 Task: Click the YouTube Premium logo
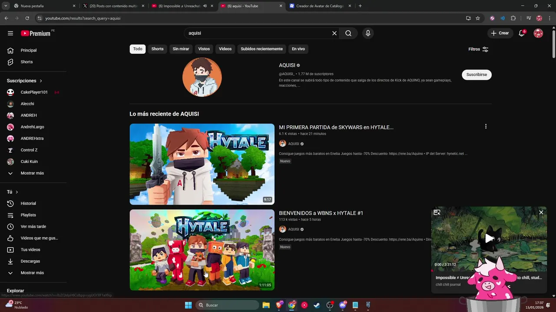pyautogui.click(x=36, y=33)
